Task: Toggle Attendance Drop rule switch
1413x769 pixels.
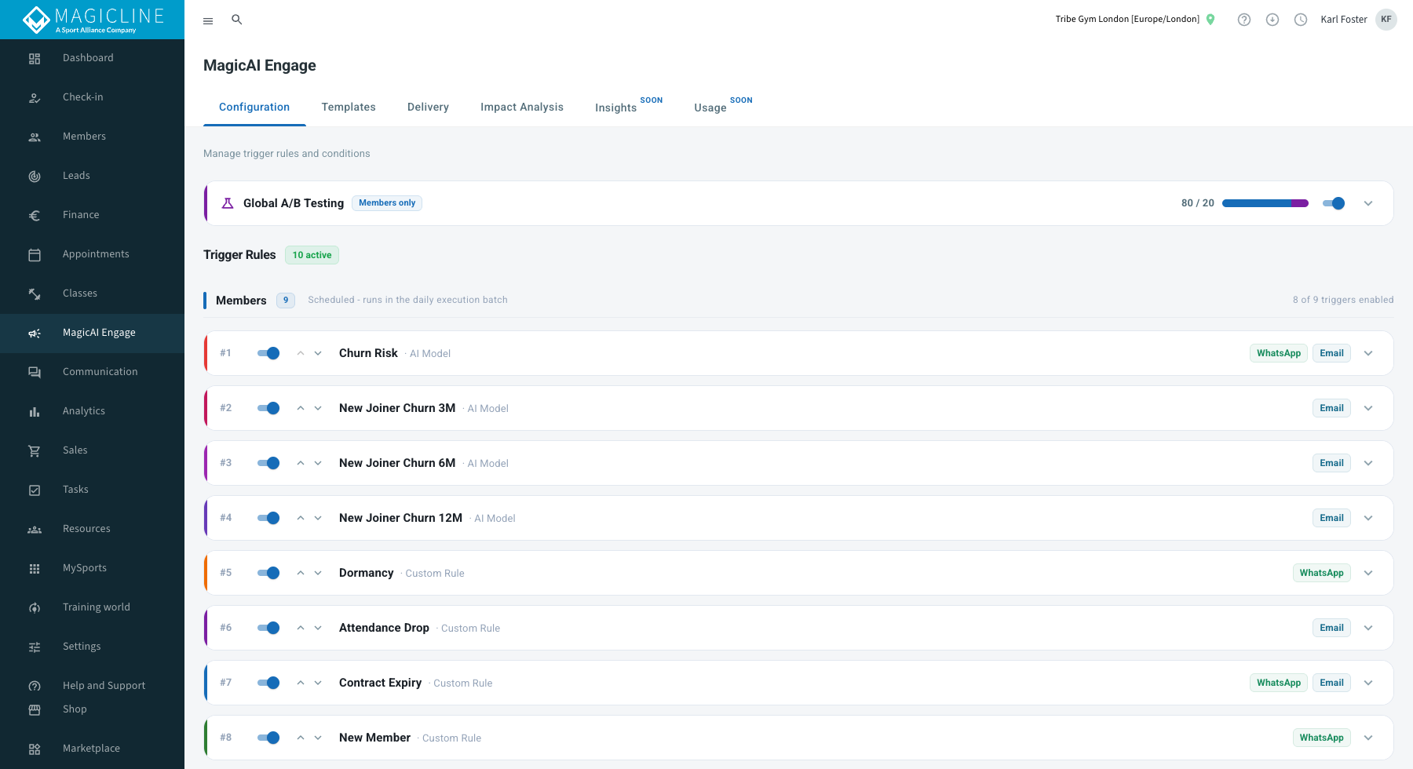Action: (x=268, y=628)
